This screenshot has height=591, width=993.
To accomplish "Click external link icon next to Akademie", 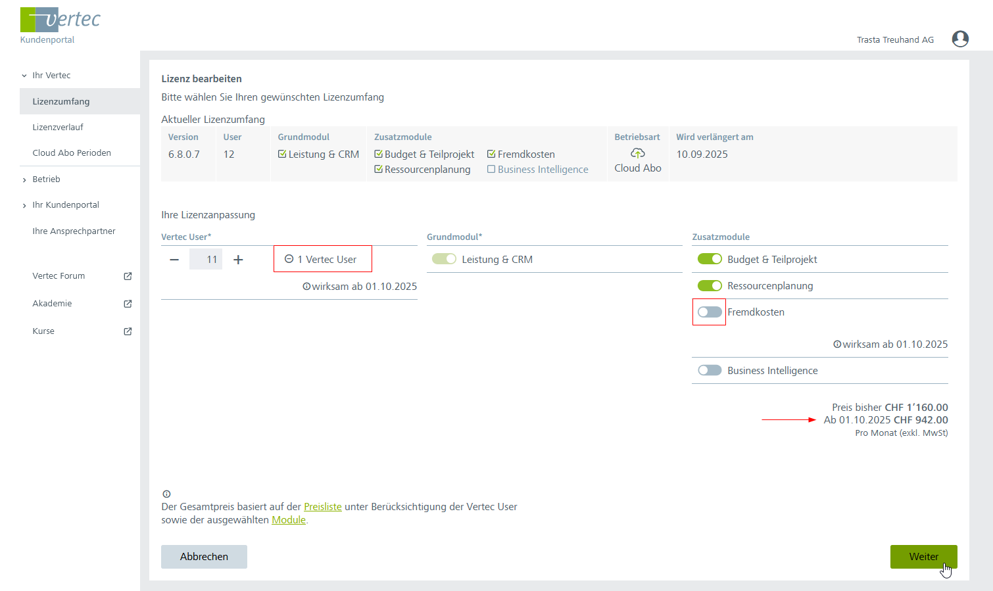I will pyautogui.click(x=128, y=304).
